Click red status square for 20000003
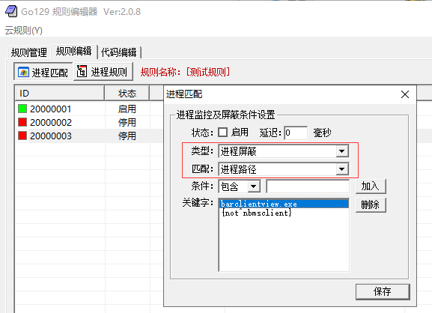Viewport: 432px width, 313px height. click(x=22, y=136)
